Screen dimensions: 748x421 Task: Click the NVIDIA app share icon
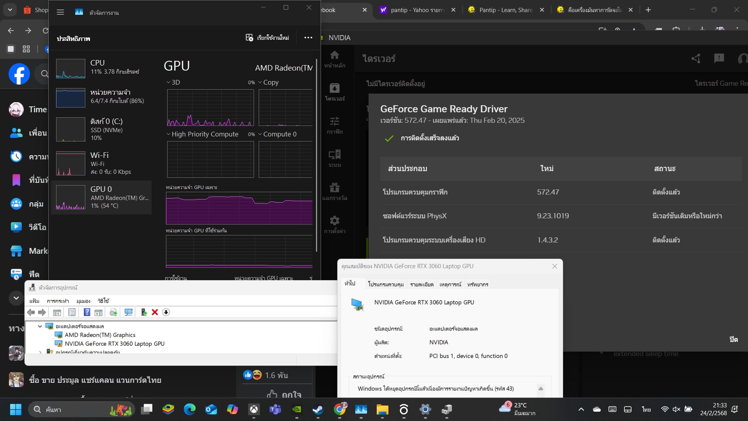tap(696, 58)
